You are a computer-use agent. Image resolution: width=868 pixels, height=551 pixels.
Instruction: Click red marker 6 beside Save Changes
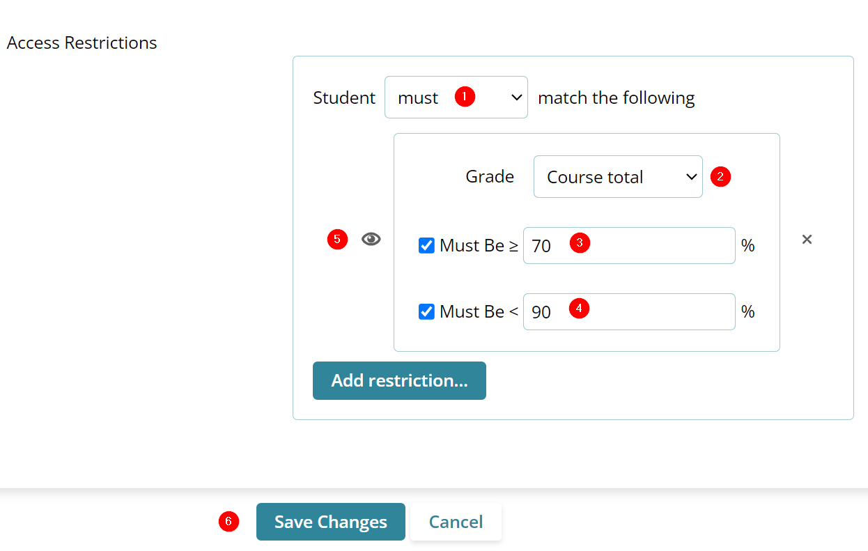(228, 521)
